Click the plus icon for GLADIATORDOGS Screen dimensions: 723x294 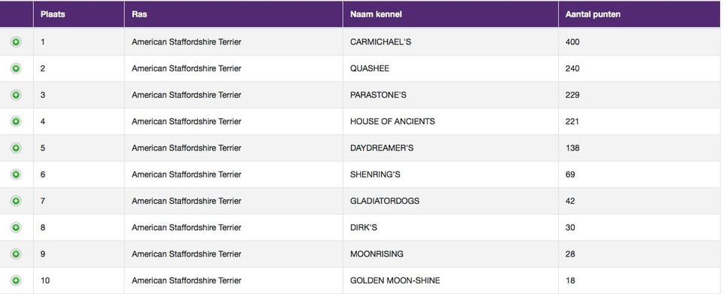click(16, 201)
